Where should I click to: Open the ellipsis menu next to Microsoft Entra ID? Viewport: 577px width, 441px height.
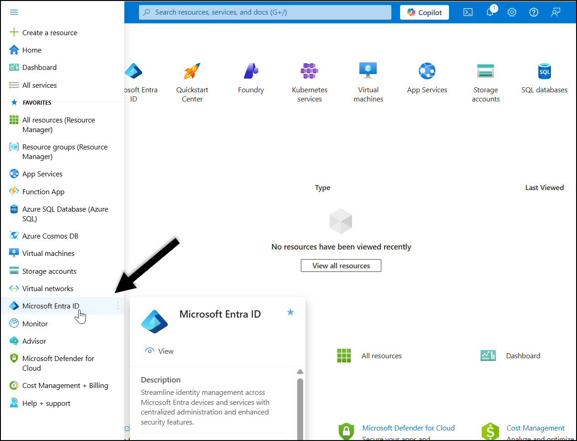coord(118,306)
